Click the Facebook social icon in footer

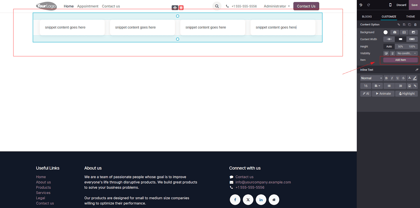point(235,200)
